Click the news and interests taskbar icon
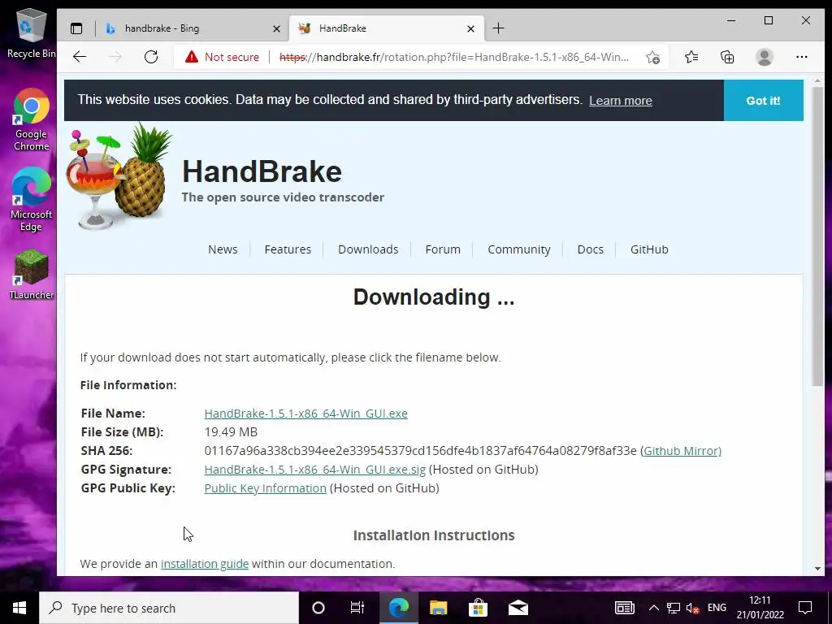832x624 pixels. pos(625,608)
